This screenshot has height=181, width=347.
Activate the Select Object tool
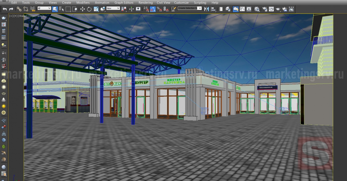[55, 9]
